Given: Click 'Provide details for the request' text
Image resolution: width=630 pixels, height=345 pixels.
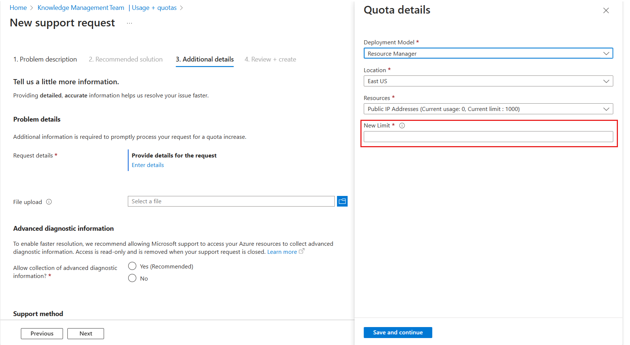Looking at the screenshot, I should [x=174, y=156].
